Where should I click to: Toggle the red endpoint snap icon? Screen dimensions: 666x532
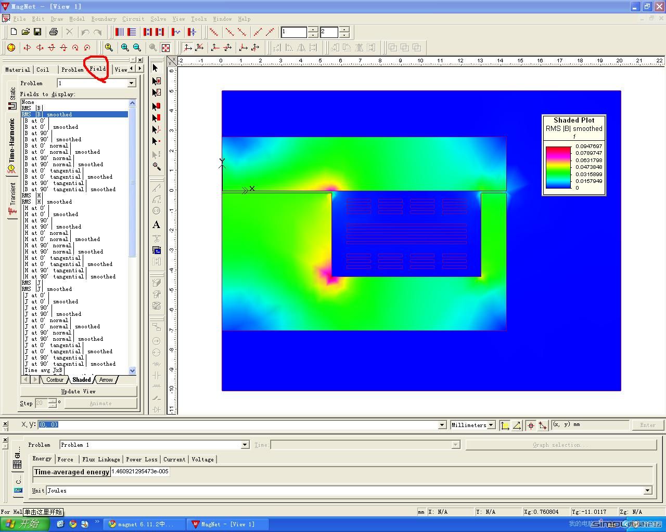pos(543,425)
